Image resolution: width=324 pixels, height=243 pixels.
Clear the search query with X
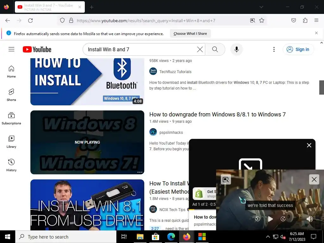point(200,49)
